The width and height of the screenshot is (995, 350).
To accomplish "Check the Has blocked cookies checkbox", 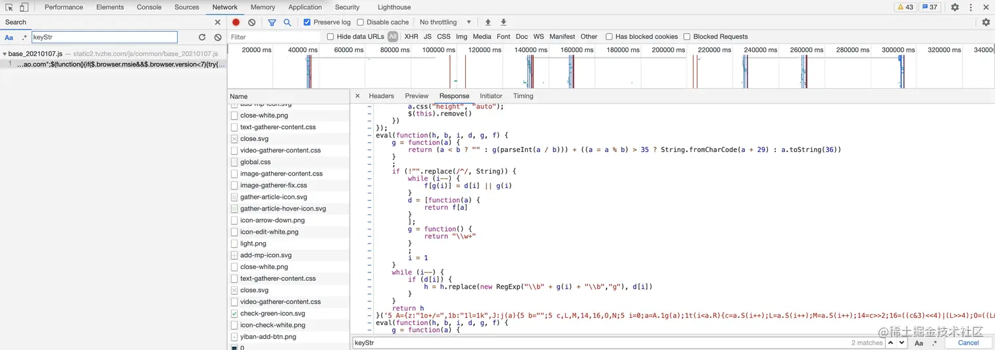I will [x=609, y=37].
